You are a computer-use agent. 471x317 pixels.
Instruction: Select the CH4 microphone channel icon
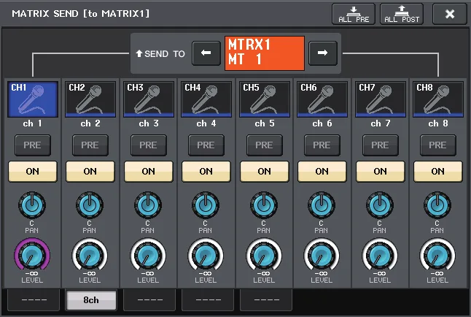coord(206,99)
